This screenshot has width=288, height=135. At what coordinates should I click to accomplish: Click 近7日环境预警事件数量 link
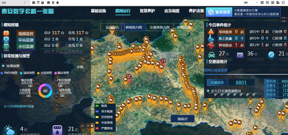pos(19,106)
